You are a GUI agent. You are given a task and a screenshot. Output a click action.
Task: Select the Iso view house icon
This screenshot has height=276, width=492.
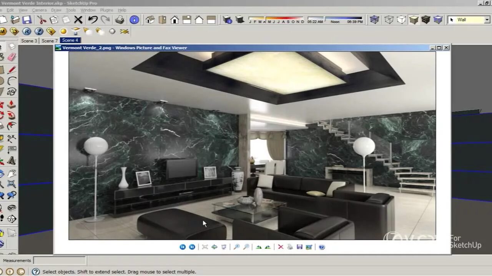[x=150, y=20]
